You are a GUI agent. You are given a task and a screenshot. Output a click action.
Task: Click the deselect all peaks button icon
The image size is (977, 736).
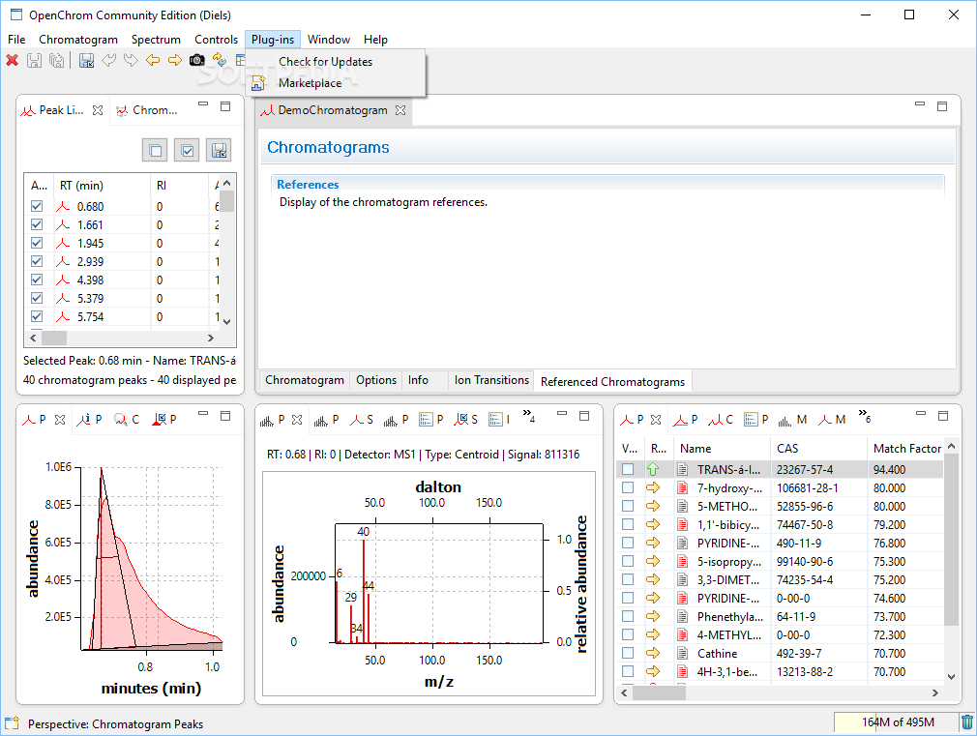(x=155, y=150)
